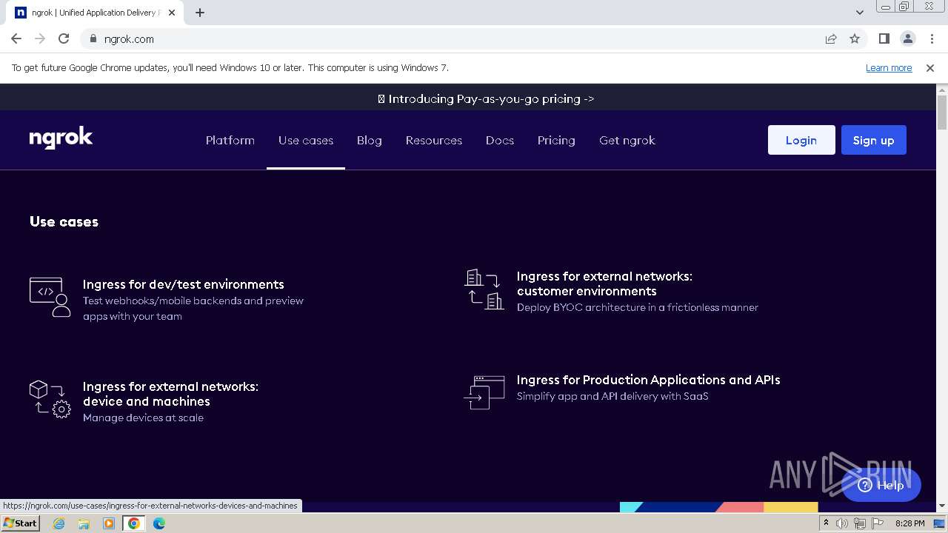Open Ingress for dev/test environments link
The width and height of the screenshot is (948, 533).
pos(184,284)
